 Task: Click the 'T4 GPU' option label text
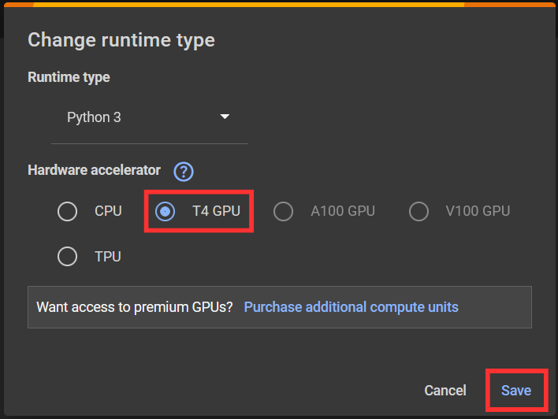(217, 211)
